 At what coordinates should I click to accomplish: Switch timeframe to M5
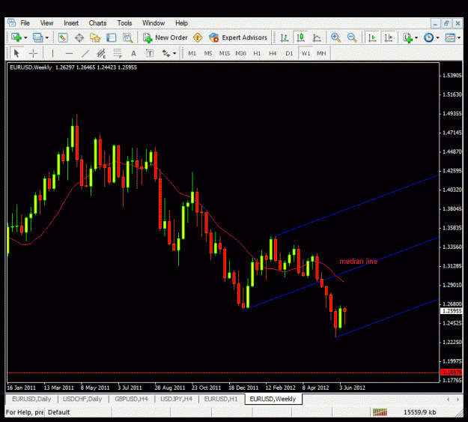(208, 53)
